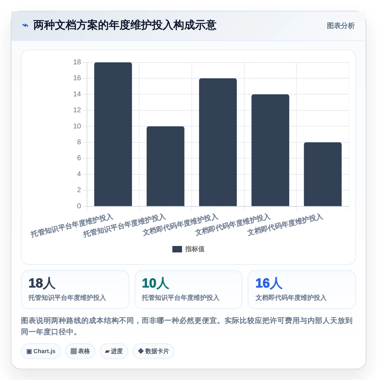
Task: Open the 18人 data card
Action: [x=75, y=290]
